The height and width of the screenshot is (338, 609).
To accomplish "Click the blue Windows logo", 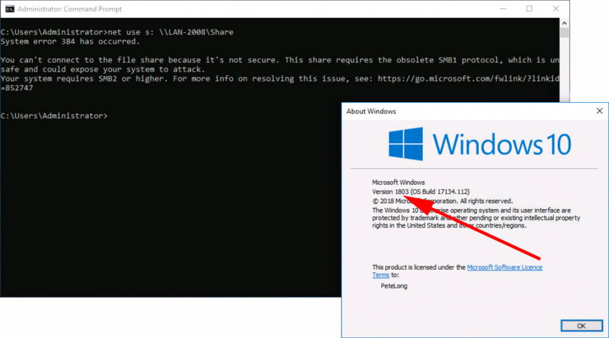I will click(x=406, y=144).
